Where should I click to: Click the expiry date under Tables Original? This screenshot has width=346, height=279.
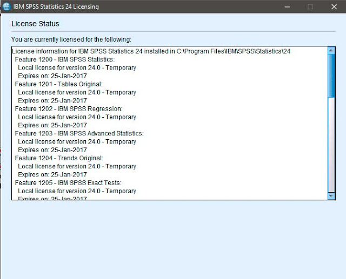(52, 100)
